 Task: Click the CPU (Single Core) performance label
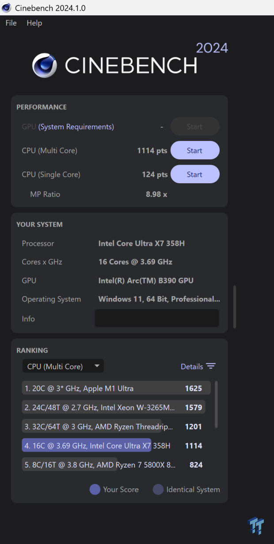click(x=51, y=174)
